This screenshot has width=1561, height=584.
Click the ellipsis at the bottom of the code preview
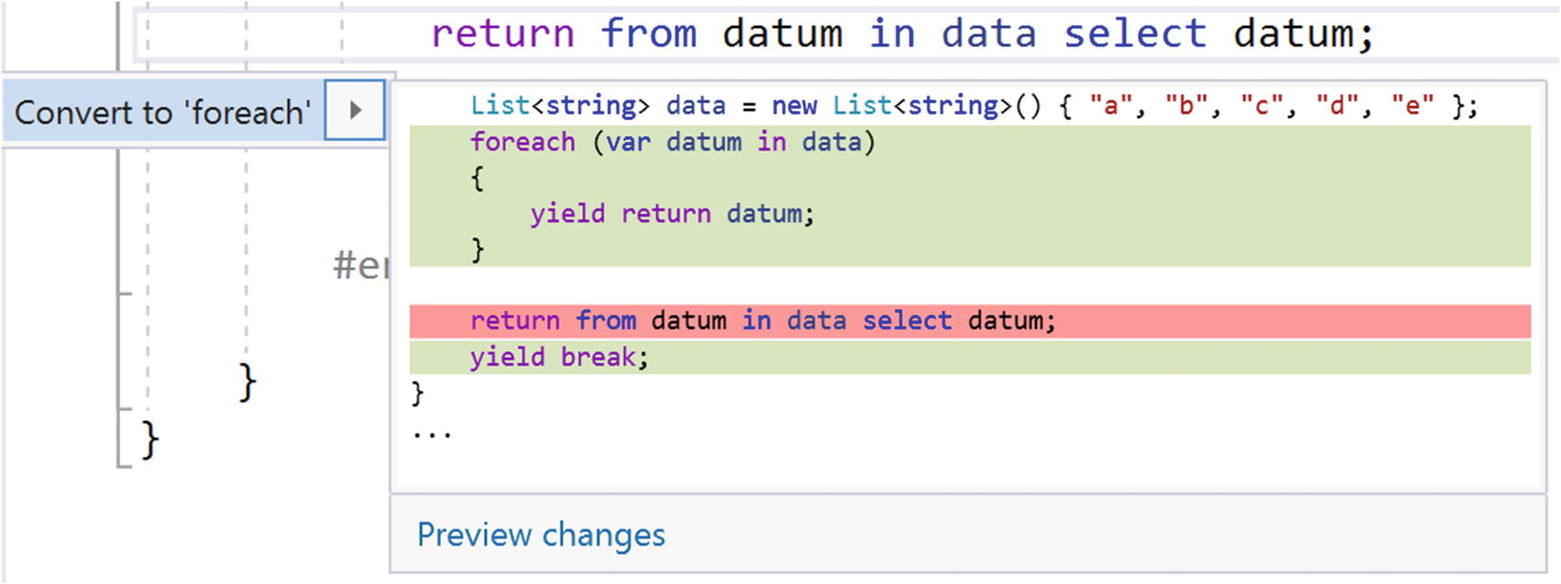click(x=431, y=435)
